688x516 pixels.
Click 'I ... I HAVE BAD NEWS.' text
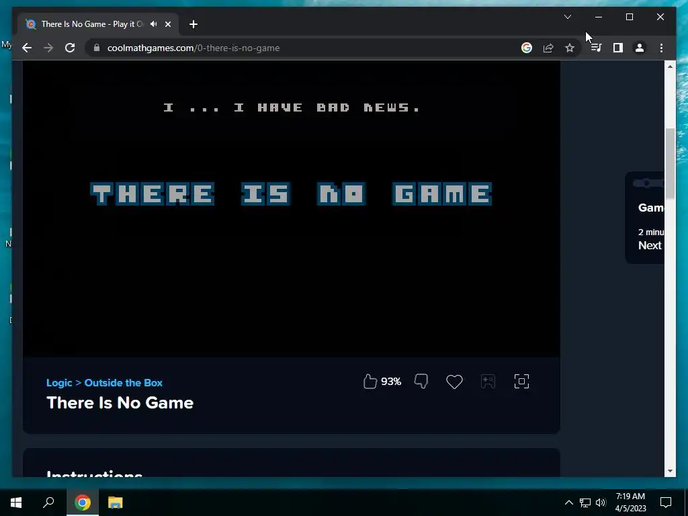point(292,107)
